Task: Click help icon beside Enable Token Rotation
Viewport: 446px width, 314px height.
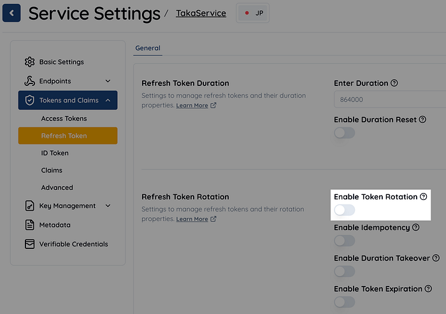Action: point(423,197)
